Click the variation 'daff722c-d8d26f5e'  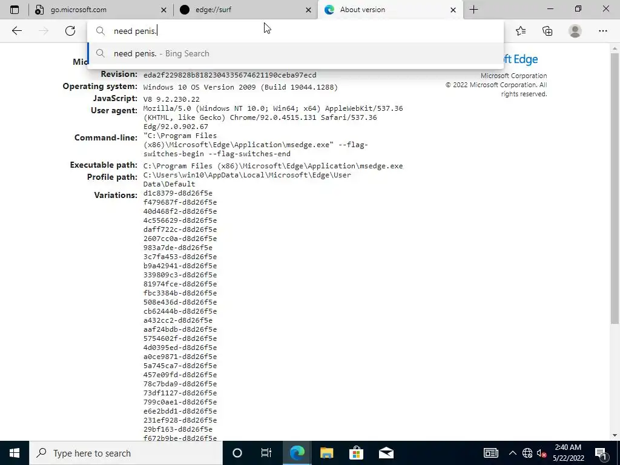point(180,229)
